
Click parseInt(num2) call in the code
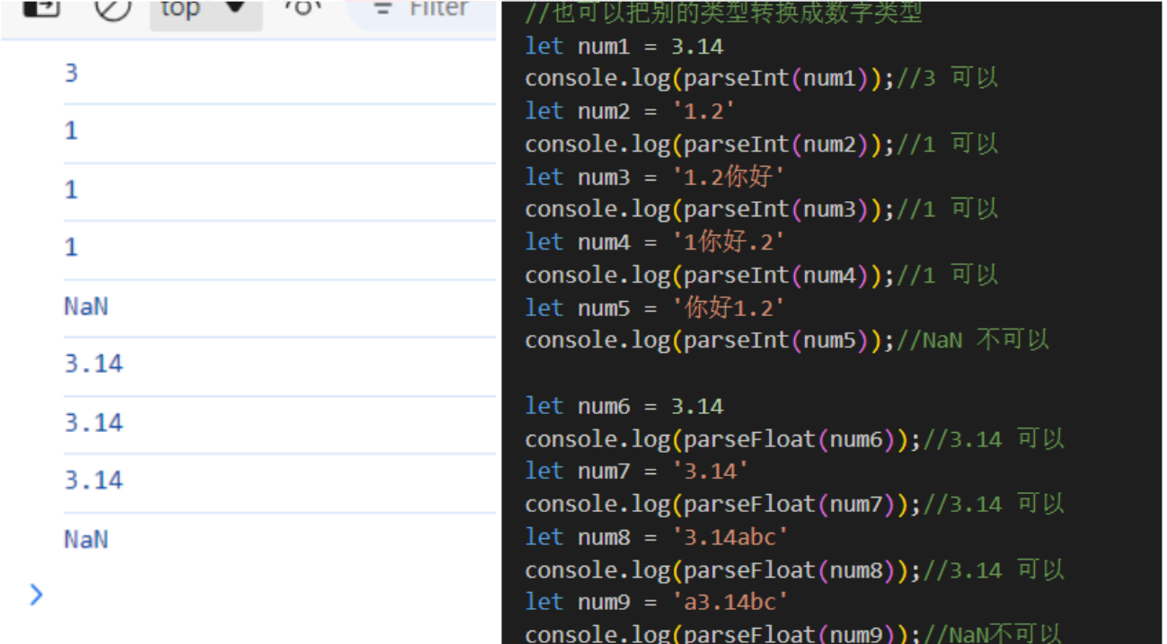771,144
